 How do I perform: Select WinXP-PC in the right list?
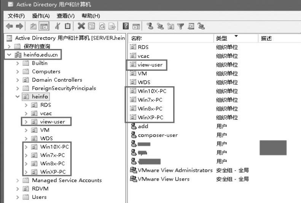[150, 117]
